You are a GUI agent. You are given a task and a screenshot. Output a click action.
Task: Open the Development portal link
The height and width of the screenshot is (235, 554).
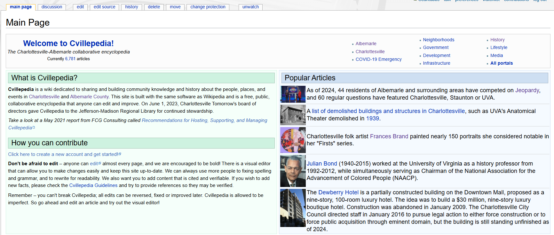[437, 55]
